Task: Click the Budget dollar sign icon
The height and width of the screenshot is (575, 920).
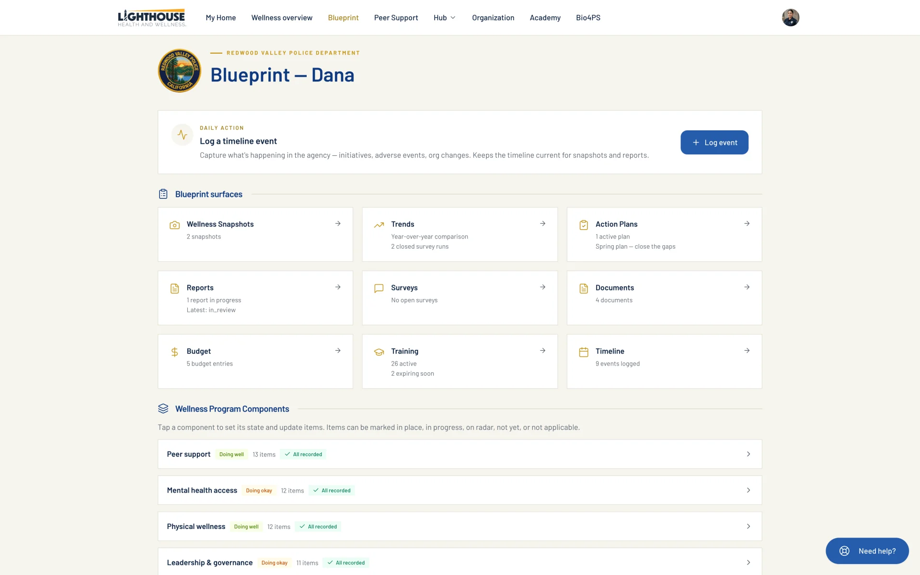Action: [x=174, y=352]
